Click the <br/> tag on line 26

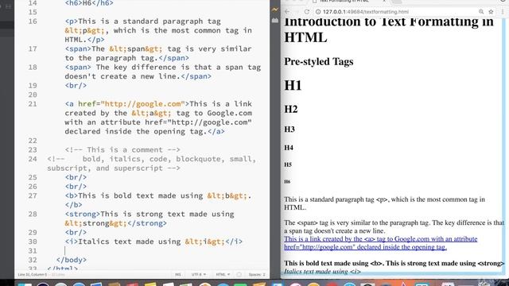tap(76, 187)
